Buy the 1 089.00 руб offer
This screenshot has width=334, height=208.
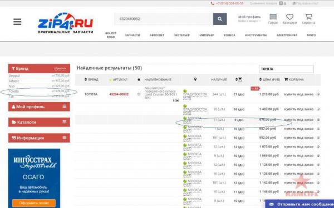tap(298, 156)
